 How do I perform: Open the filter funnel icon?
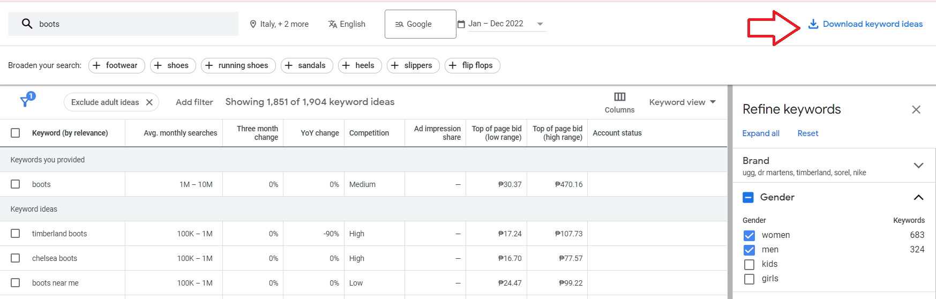25,101
